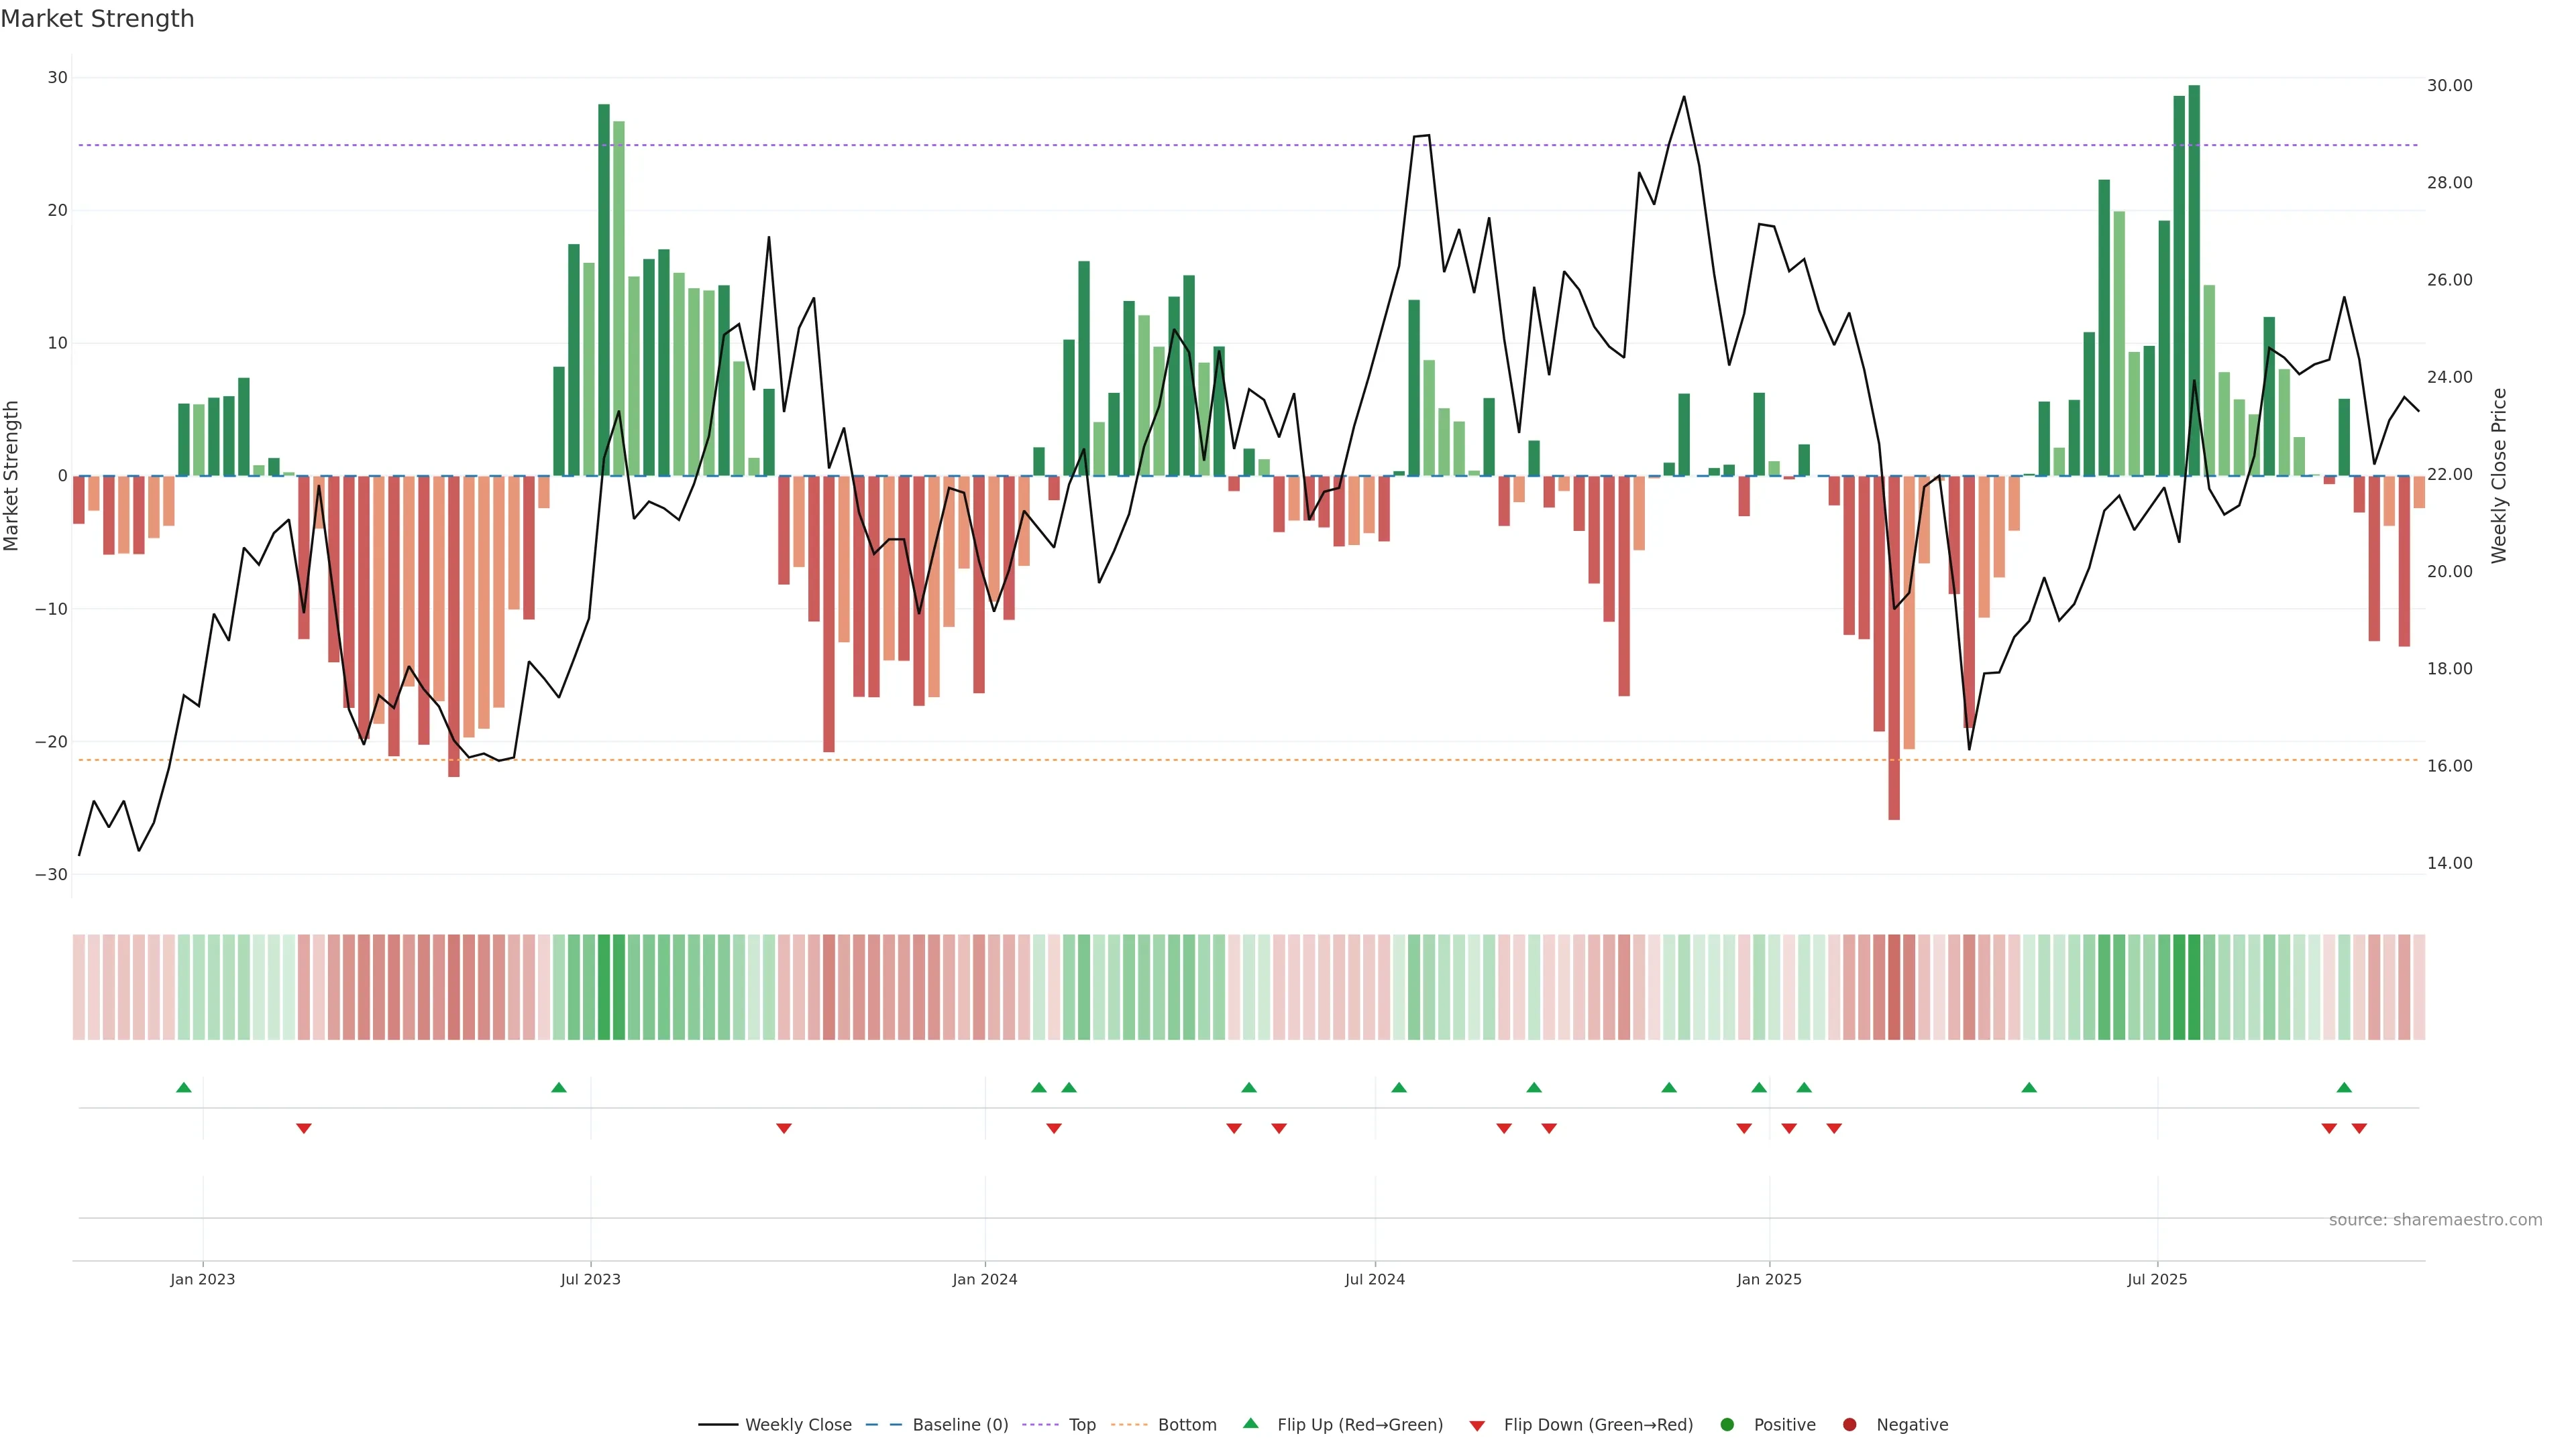Viewport: 2576px width, 1448px height.
Task: Click flip-up triangle just before Jul 2023
Action: (x=559, y=1087)
